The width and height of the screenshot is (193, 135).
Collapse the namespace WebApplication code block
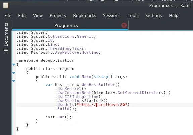(x=14, y=65)
